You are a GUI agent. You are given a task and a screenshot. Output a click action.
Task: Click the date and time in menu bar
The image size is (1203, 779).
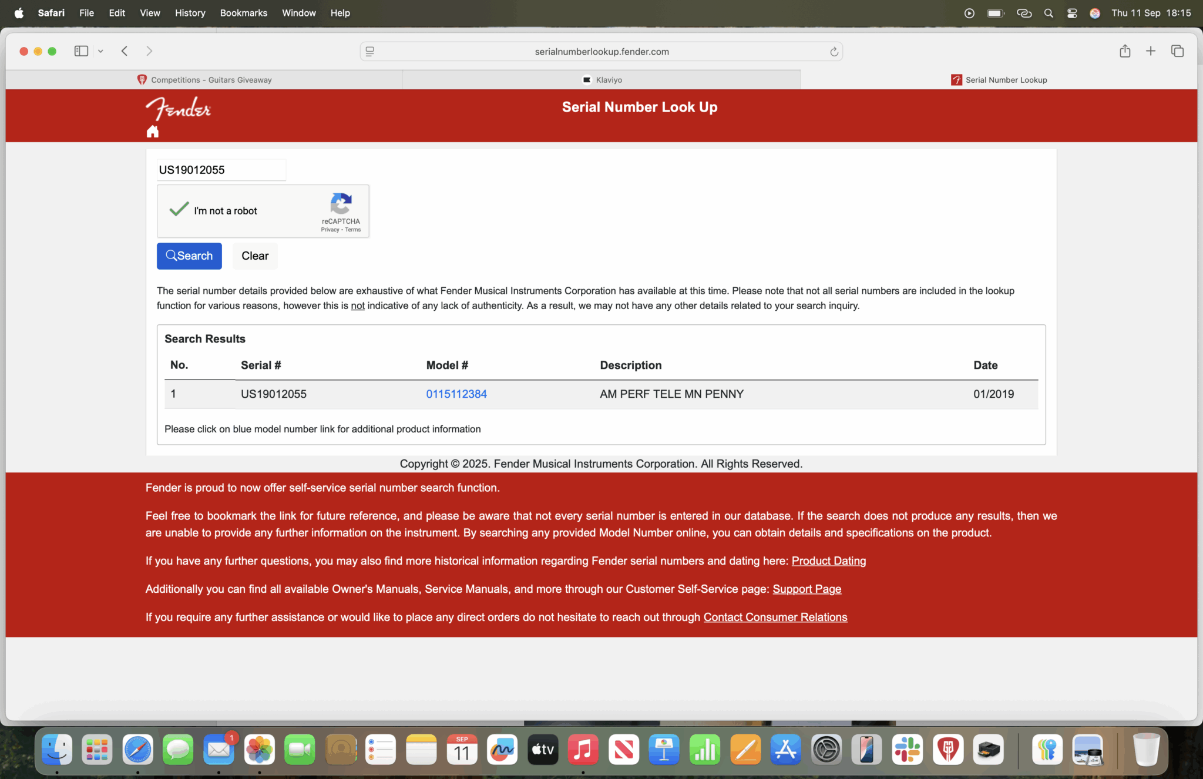(x=1151, y=13)
